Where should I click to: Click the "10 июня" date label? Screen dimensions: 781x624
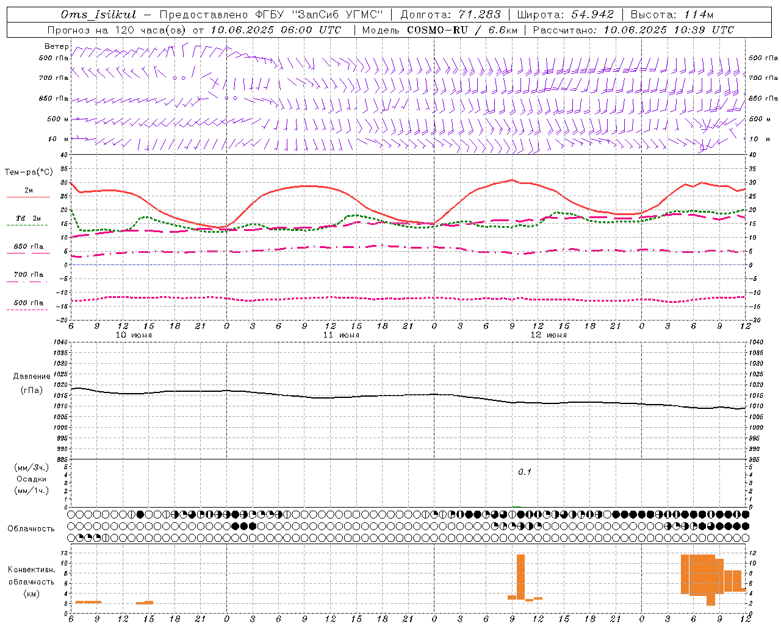pyautogui.click(x=134, y=335)
